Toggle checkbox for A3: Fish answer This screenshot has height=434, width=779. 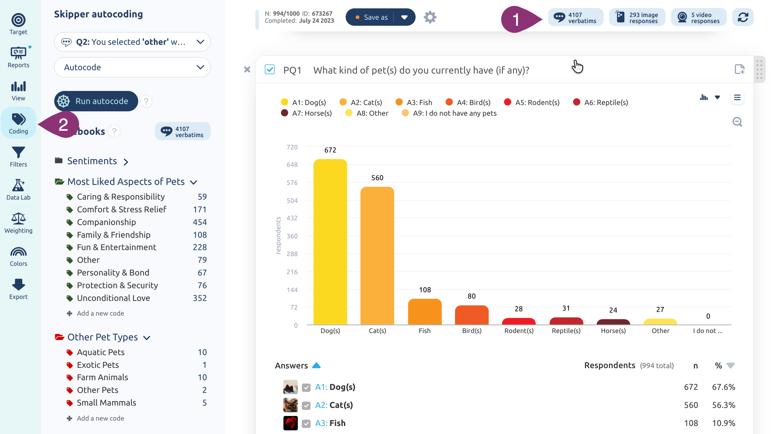pyautogui.click(x=306, y=423)
